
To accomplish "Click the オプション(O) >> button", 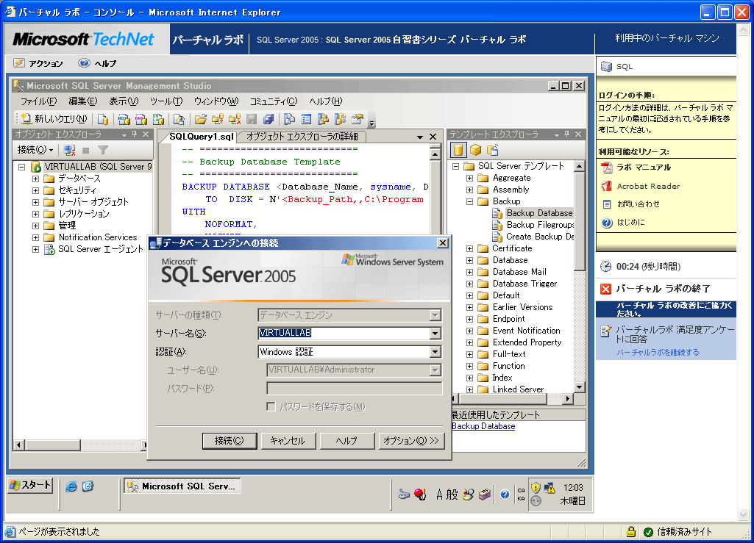I will (x=412, y=441).
